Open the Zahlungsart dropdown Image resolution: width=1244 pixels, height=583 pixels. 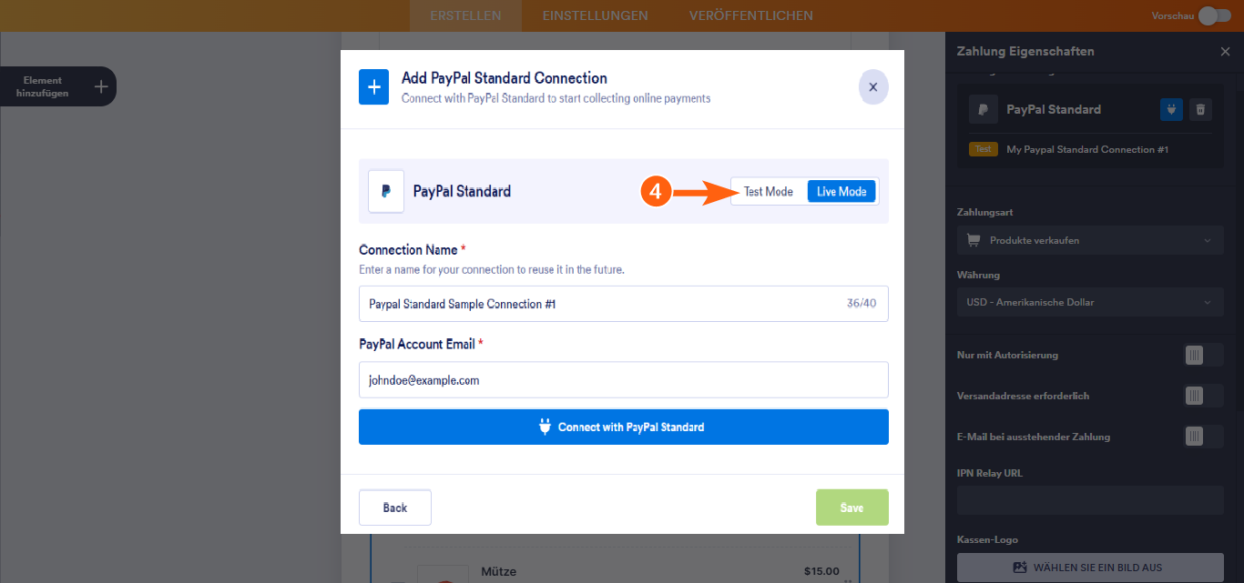pos(1089,240)
